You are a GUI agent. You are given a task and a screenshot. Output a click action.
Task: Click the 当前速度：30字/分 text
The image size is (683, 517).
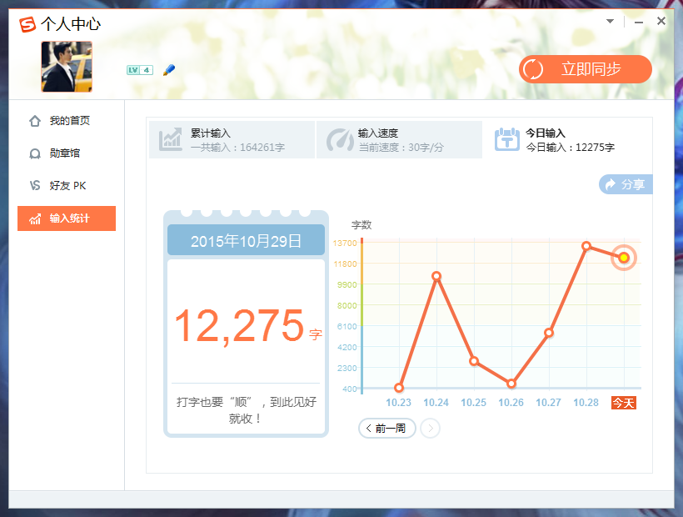click(401, 148)
